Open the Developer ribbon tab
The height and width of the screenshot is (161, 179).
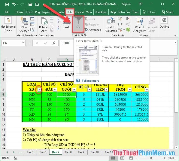click(101, 12)
